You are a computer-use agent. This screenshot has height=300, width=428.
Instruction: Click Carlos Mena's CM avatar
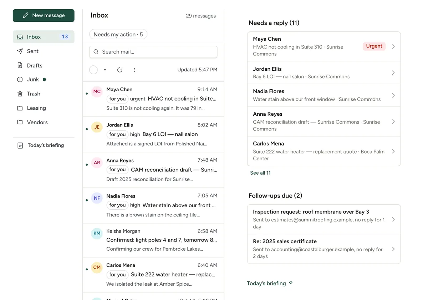pos(97,267)
